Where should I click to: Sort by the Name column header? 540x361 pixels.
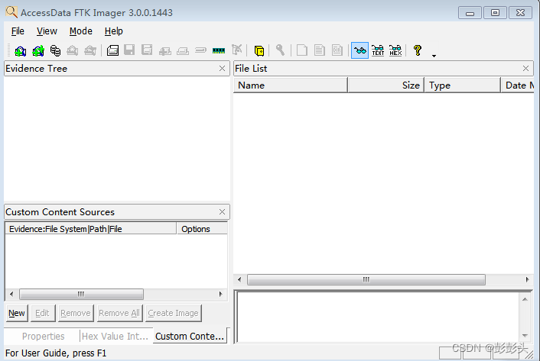coord(291,85)
